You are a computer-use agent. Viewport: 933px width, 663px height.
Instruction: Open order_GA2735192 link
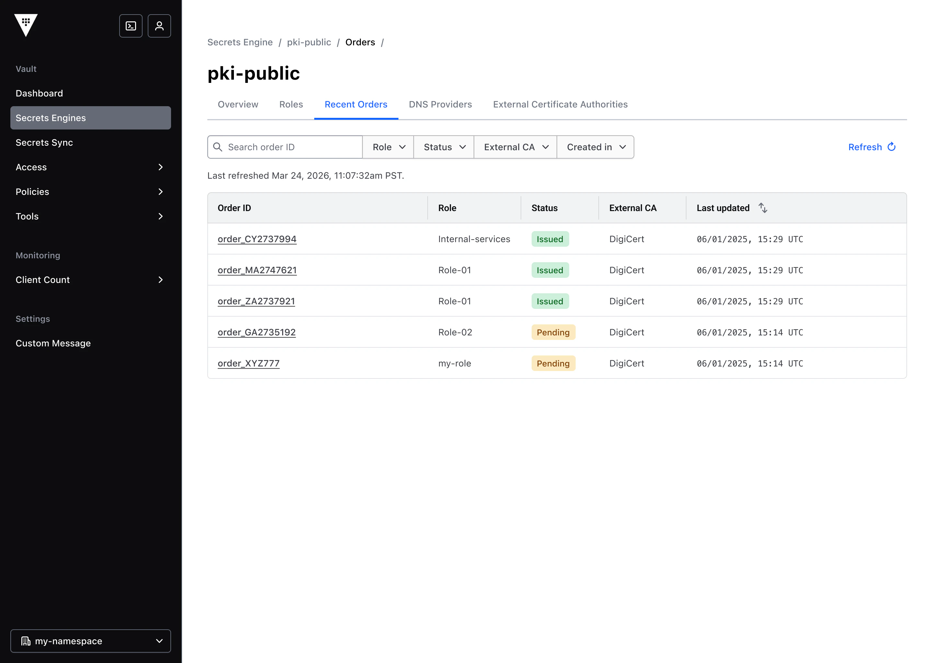[x=257, y=332]
